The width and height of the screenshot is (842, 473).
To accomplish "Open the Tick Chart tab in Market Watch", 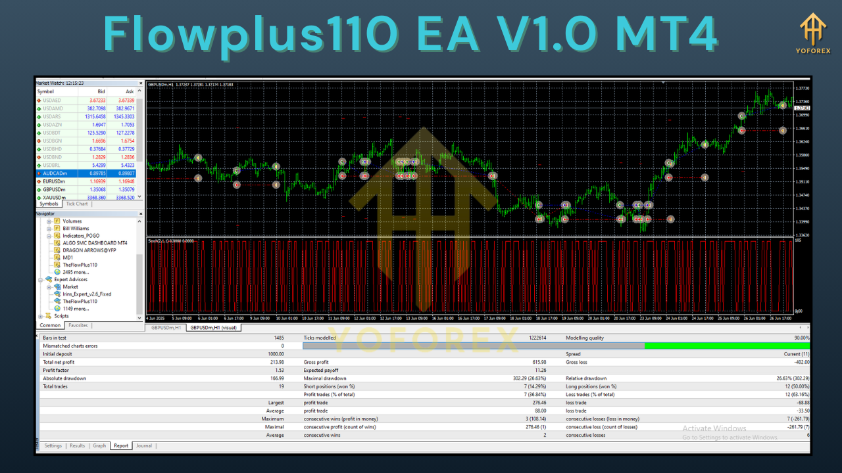I will 78,204.
